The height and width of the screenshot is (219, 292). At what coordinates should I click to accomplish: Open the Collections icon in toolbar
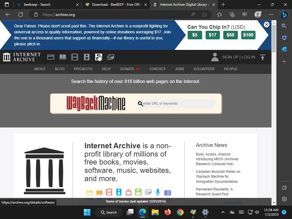[232, 15]
